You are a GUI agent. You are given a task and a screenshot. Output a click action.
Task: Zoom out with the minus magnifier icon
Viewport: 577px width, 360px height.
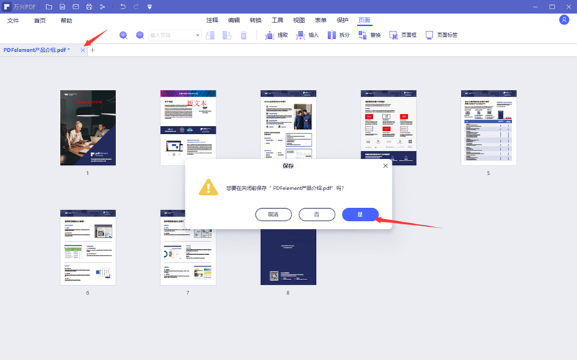pos(140,35)
